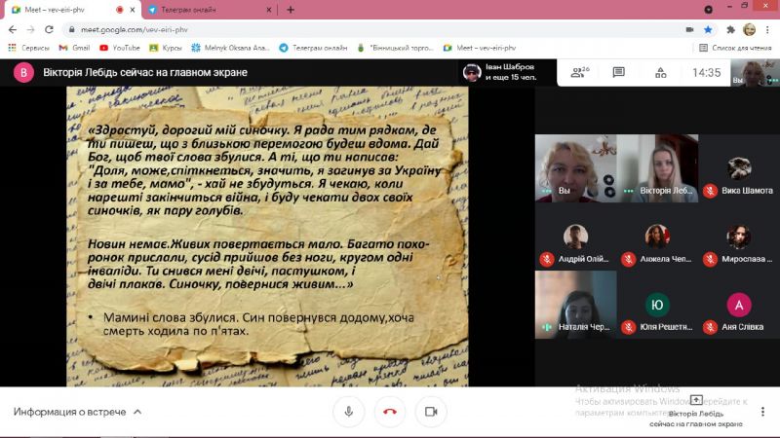Open Телеграм онлайн bookmark
This screenshot has height=438, width=780.
313,48
